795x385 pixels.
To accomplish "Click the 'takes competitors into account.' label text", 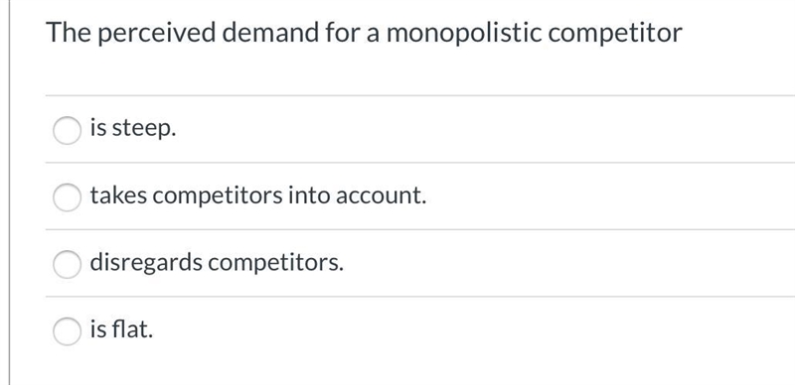I will (x=258, y=195).
